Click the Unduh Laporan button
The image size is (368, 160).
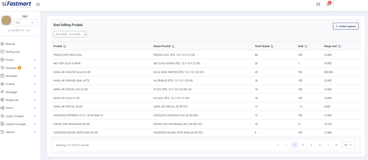(346, 26)
